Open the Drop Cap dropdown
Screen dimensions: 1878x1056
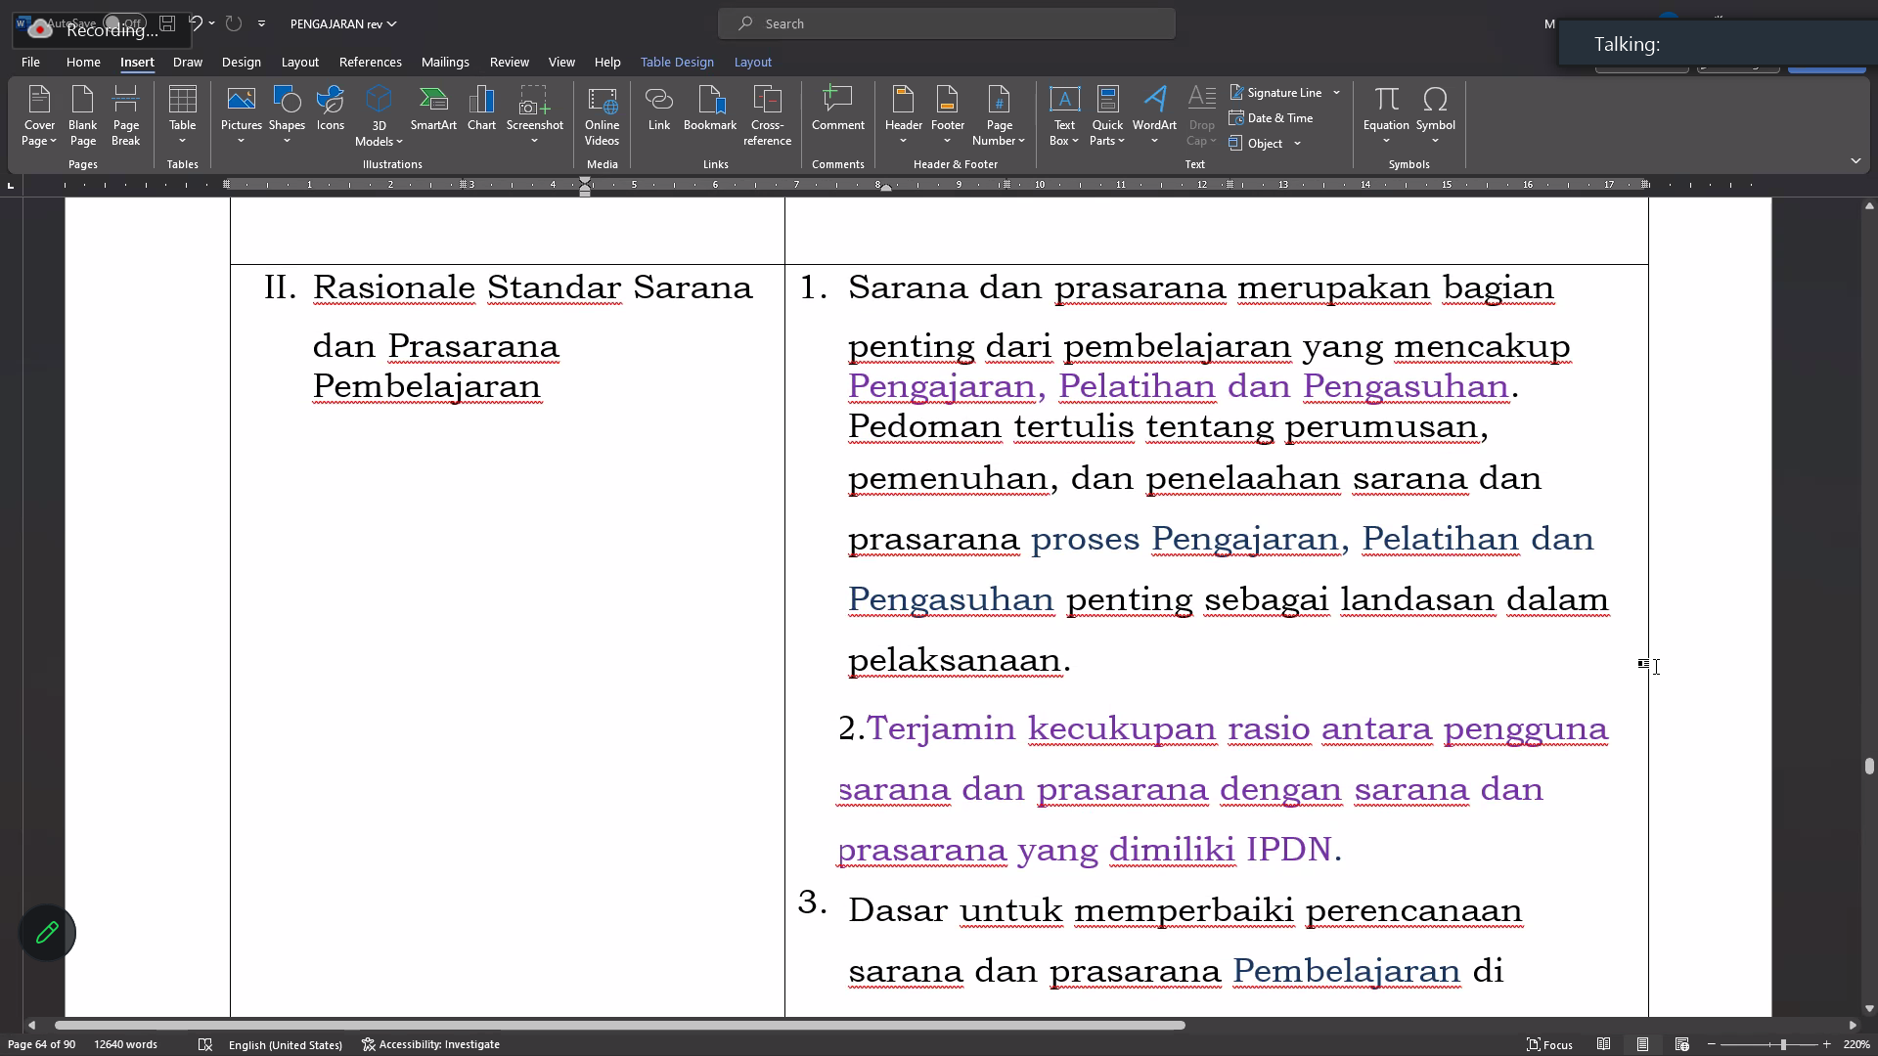(1201, 115)
